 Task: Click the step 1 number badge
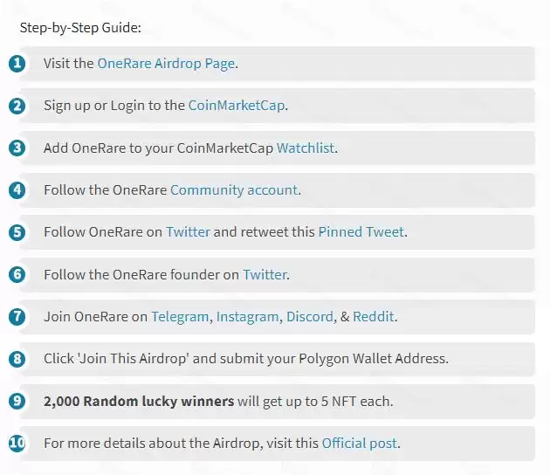pyautogui.click(x=17, y=64)
